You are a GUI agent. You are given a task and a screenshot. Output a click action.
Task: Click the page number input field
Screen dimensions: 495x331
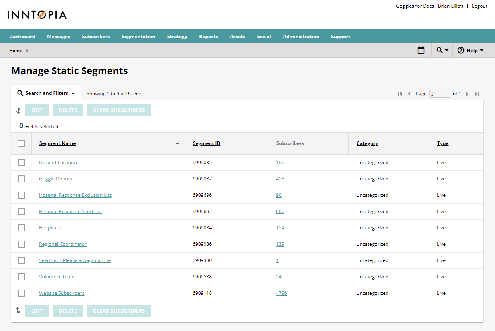[x=439, y=94]
